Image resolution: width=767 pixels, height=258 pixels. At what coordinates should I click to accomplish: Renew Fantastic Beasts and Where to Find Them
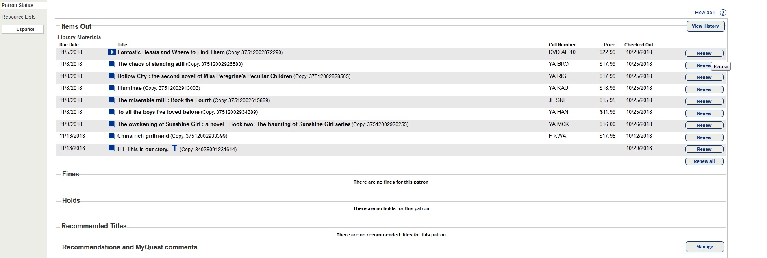pyautogui.click(x=704, y=53)
